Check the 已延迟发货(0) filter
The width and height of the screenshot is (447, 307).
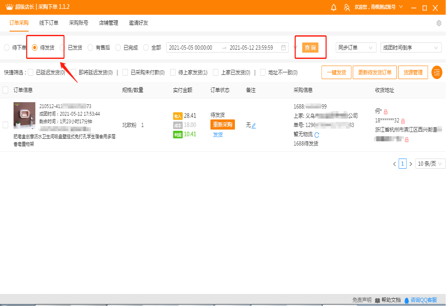[x=30, y=73]
